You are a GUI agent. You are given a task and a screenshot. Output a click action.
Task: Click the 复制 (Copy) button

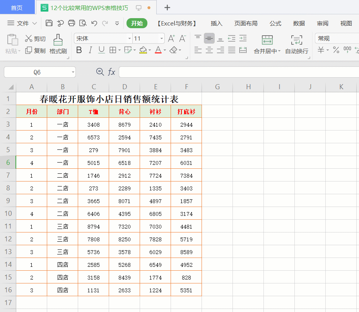coord(35,51)
